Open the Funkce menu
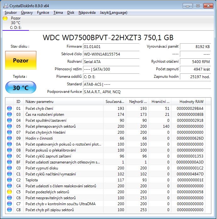This screenshot has height=219, width=217. pos(43,13)
